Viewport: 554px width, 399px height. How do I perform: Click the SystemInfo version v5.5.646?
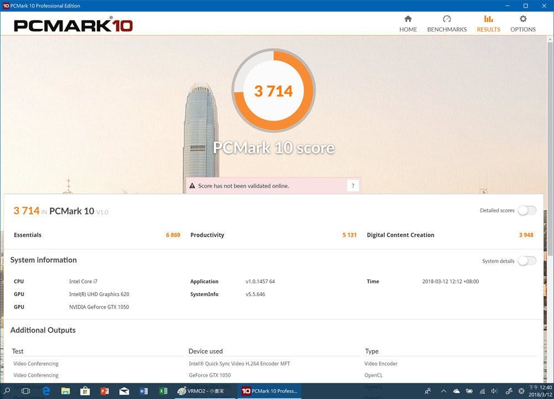coord(255,294)
